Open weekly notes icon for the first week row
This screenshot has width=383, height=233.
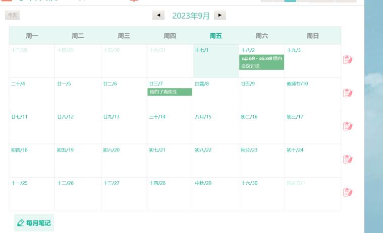tap(347, 60)
